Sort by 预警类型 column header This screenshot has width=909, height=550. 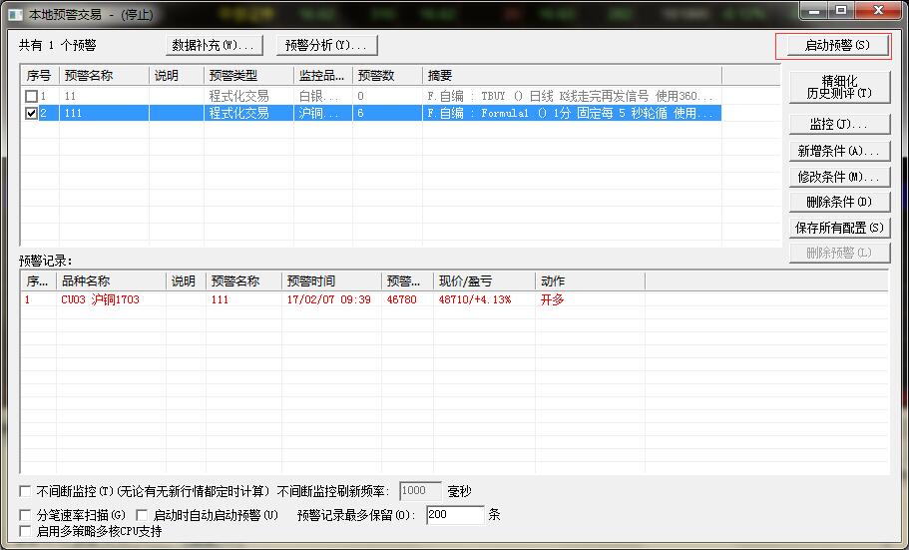click(247, 76)
